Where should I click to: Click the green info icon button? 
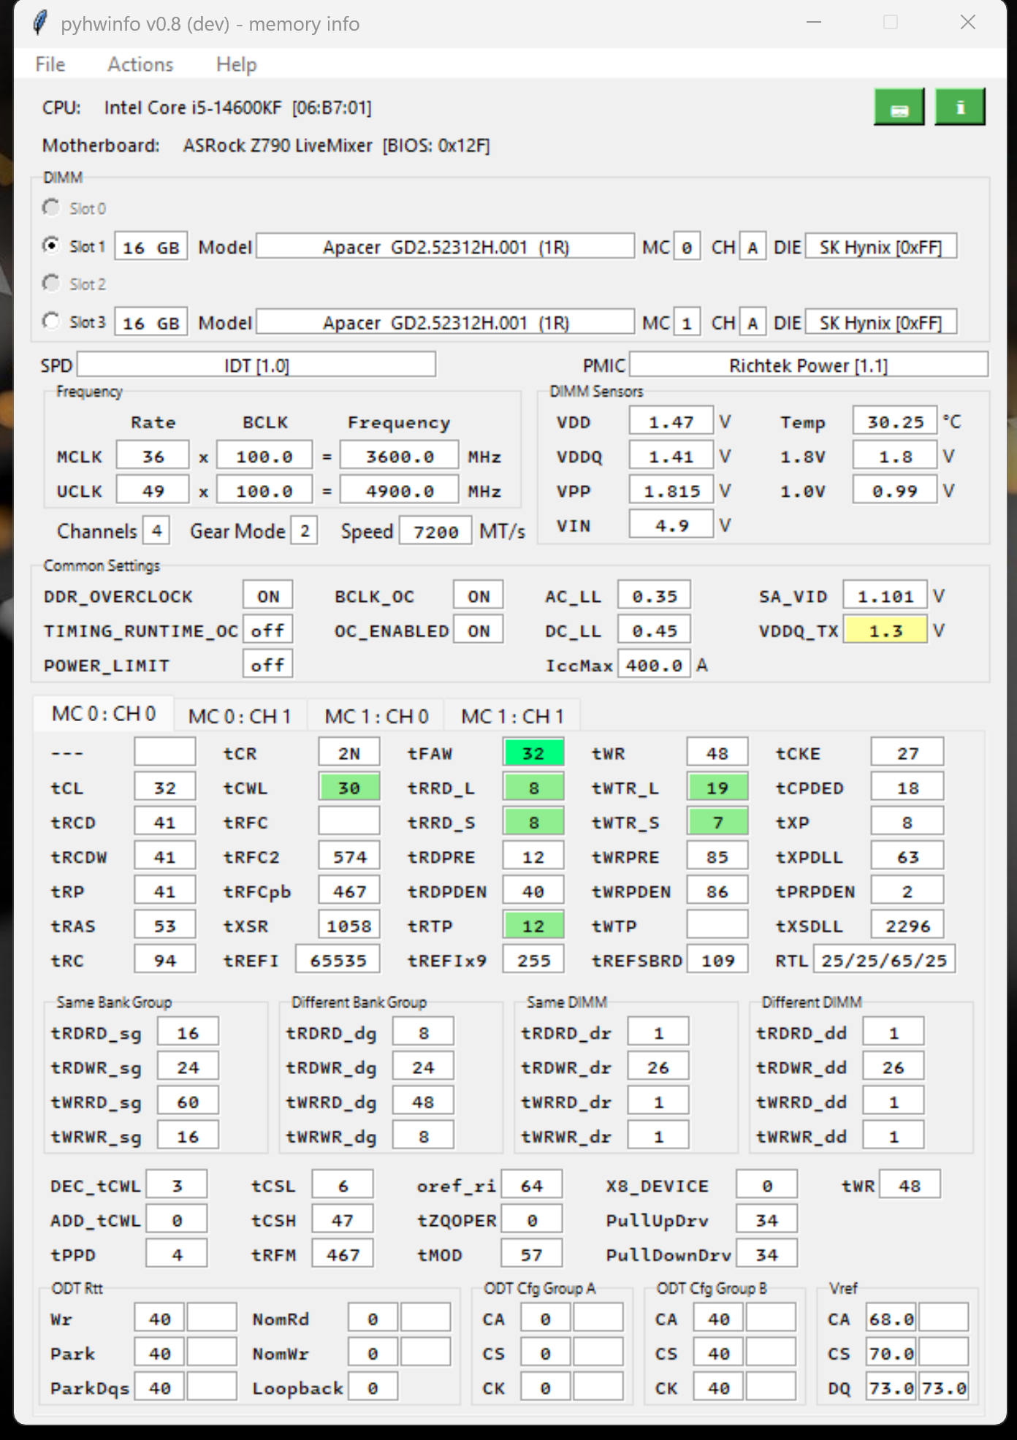pos(960,107)
